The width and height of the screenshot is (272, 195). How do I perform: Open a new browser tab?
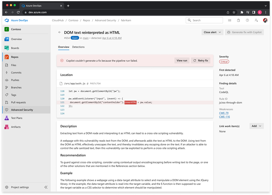click(68, 6)
